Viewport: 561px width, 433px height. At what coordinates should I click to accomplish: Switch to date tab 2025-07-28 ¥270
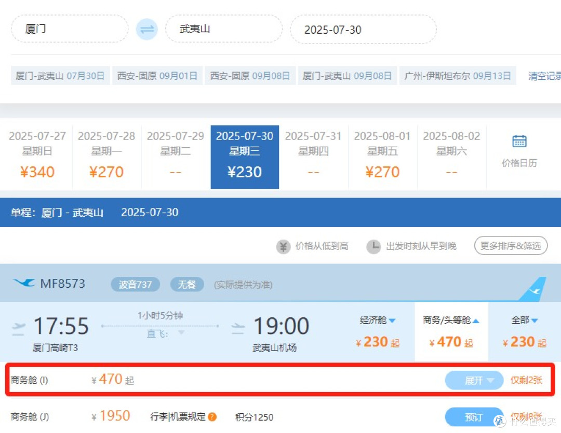(106, 157)
